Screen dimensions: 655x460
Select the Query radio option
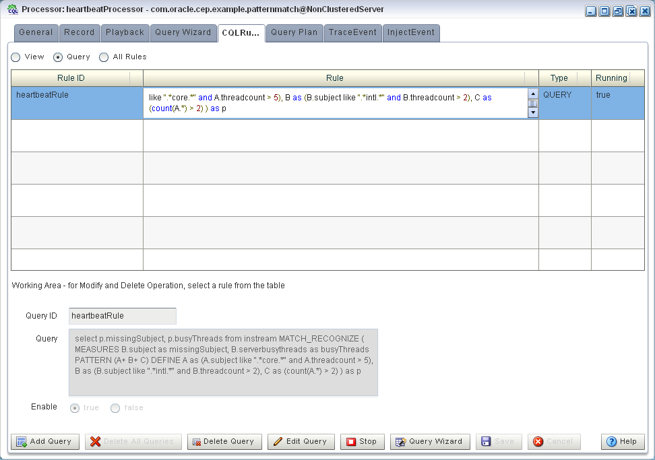tap(58, 57)
